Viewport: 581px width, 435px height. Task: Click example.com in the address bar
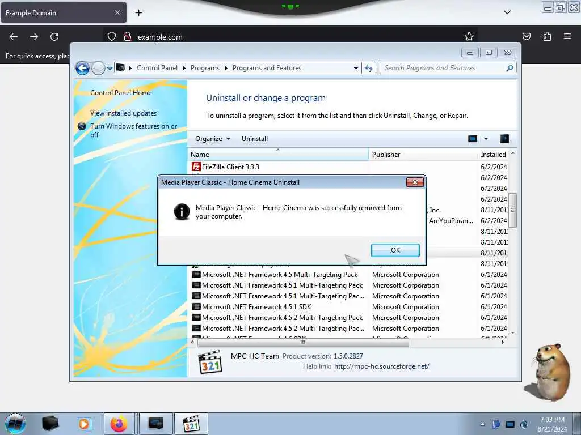tap(160, 37)
